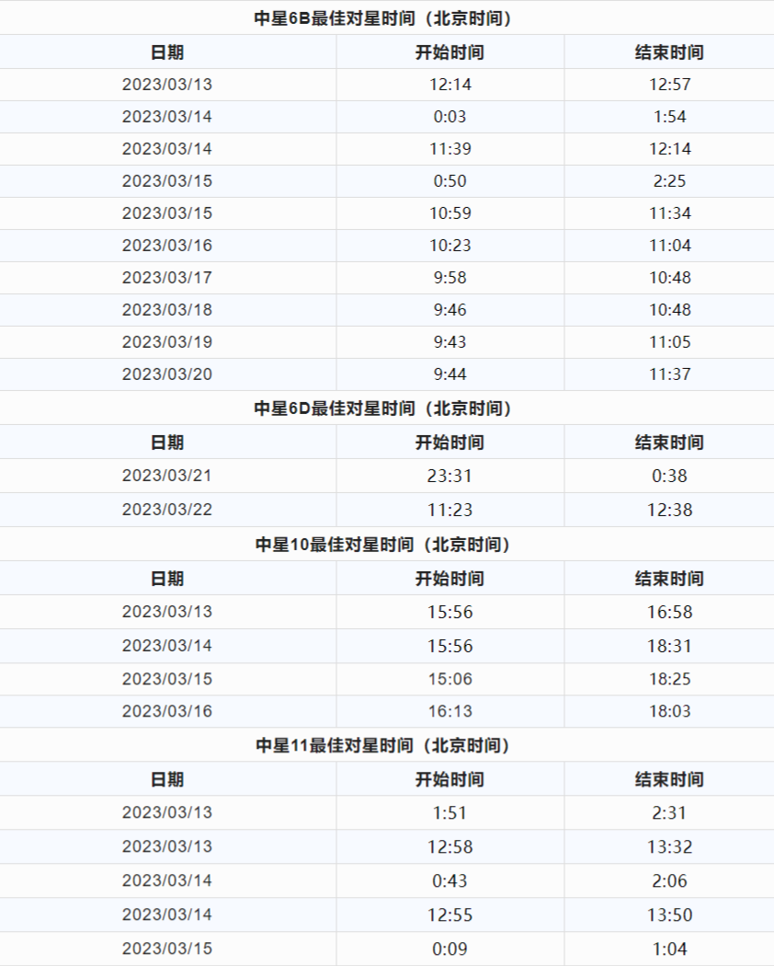Click the 23:31 start time cell
Screen dimensions: 774x966
(450, 477)
